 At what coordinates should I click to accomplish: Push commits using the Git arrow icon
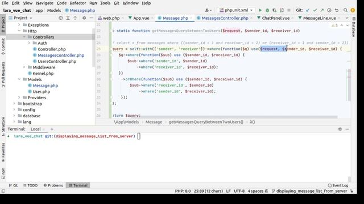(322, 10)
